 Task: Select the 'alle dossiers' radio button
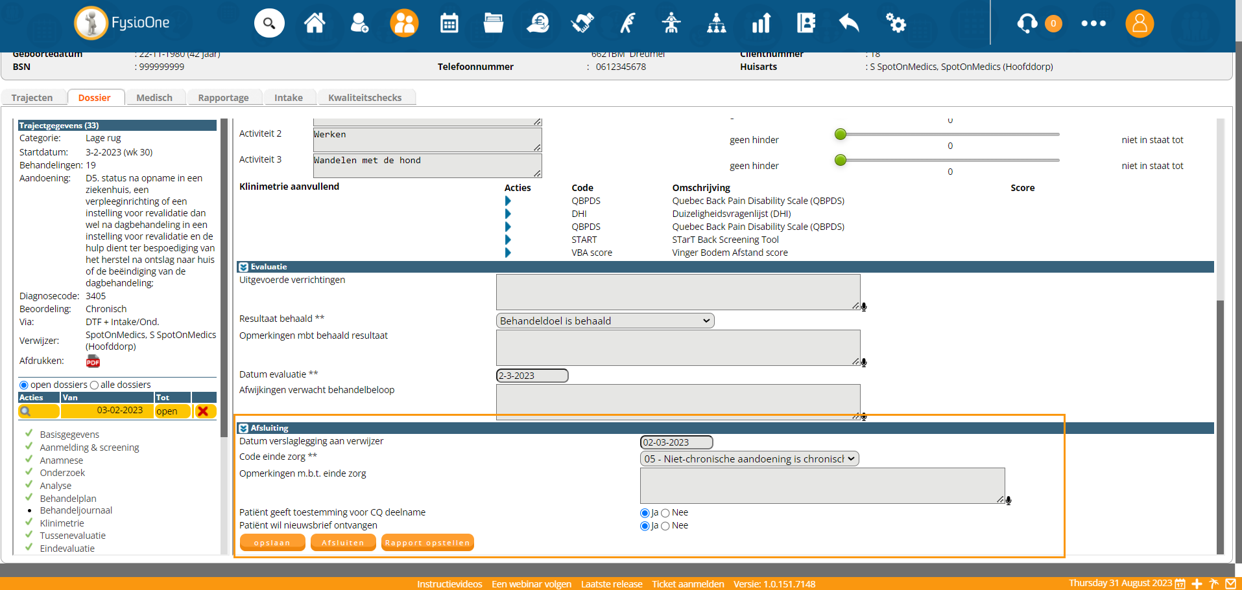tap(95, 385)
